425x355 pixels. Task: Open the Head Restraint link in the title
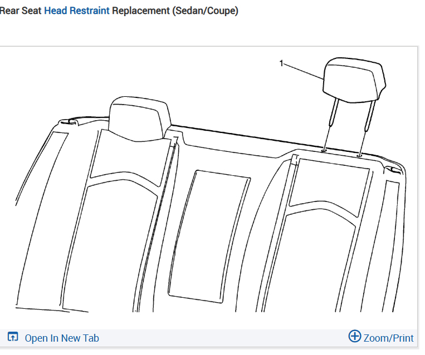(x=77, y=11)
